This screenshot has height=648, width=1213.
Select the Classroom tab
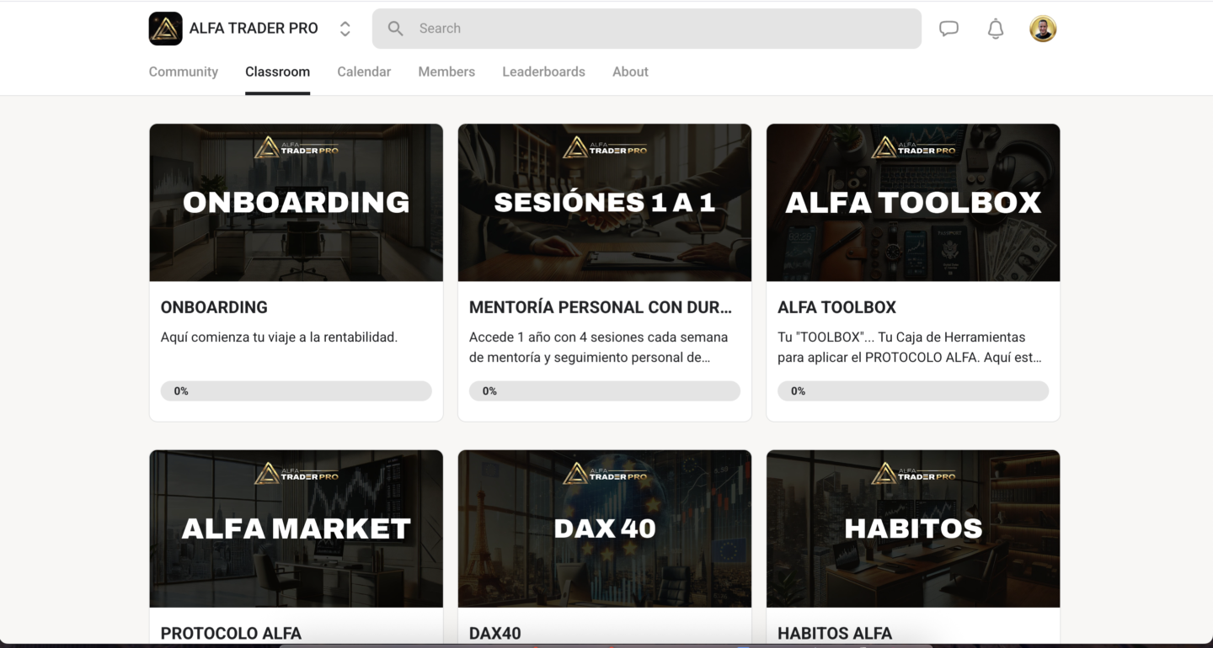[277, 72]
